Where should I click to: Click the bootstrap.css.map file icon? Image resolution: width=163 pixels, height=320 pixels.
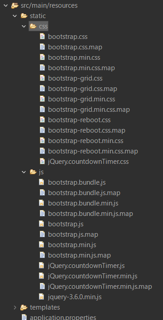coord(42,47)
